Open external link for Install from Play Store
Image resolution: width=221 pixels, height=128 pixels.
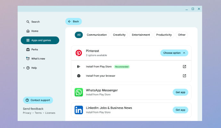(x=184, y=67)
